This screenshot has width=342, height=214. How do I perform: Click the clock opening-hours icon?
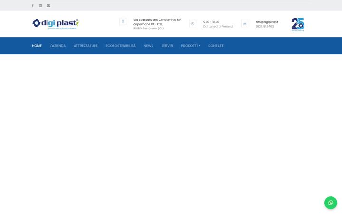coord(192,24)
